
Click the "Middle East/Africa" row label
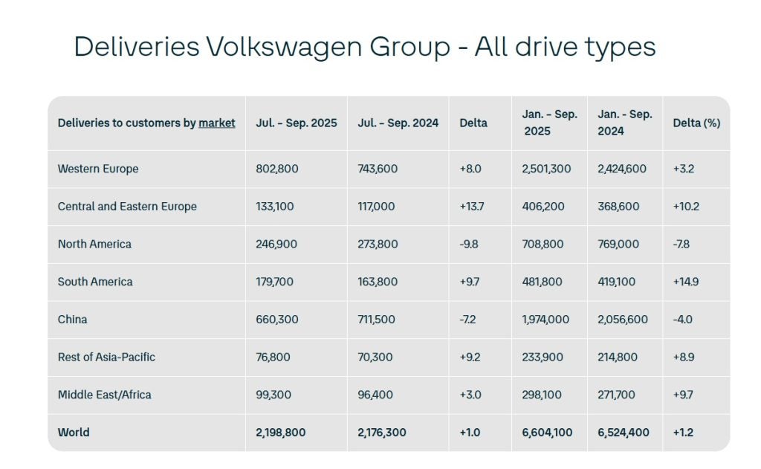click(104, 395)
